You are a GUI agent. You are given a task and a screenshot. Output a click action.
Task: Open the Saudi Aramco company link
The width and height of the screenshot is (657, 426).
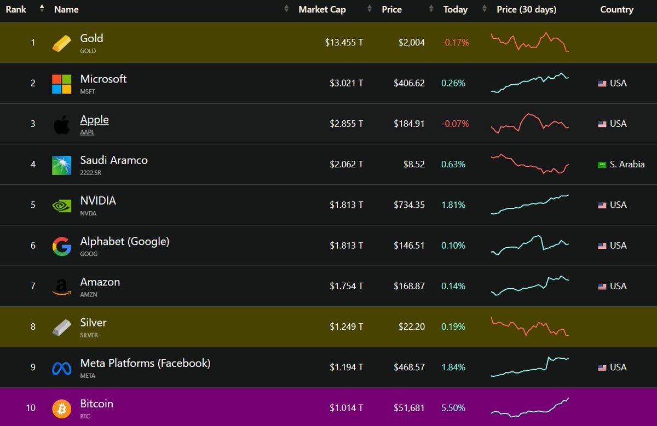[x=114, y=160]
